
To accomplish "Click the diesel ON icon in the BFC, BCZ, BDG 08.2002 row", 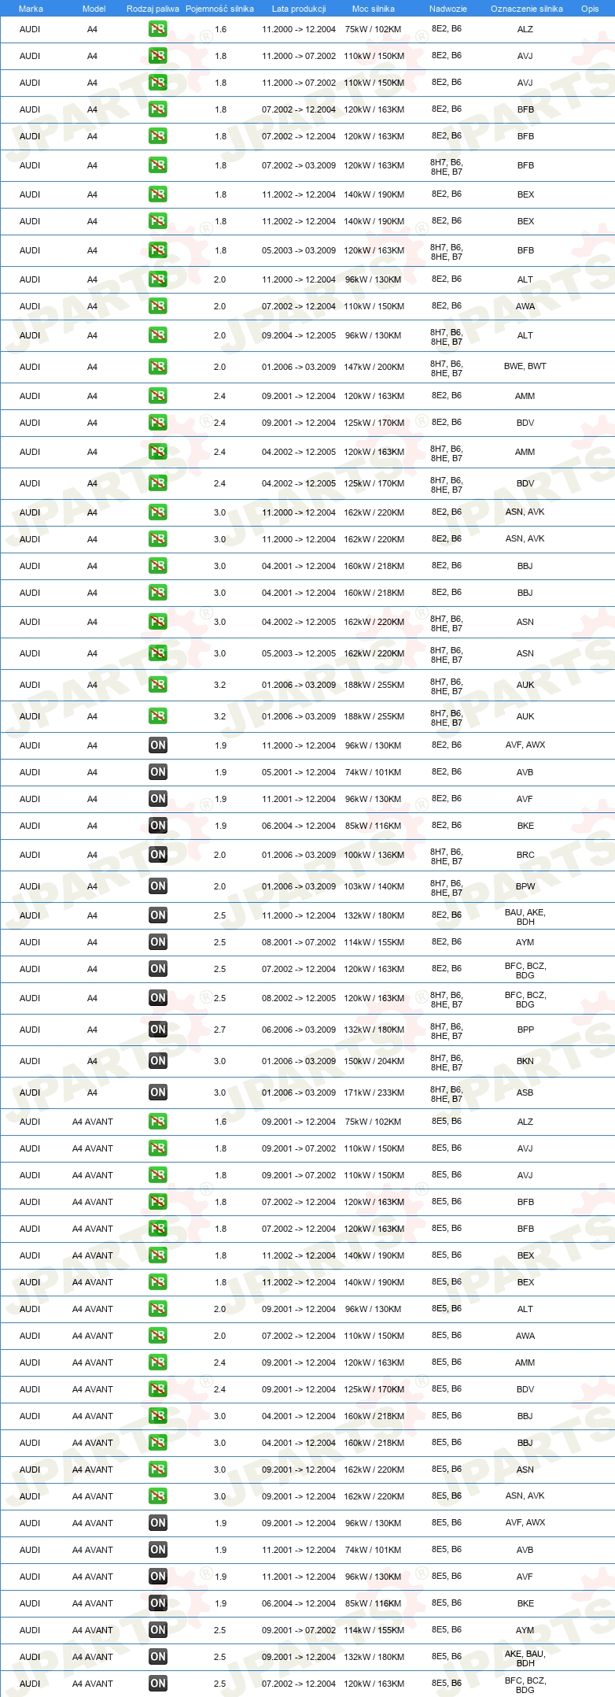I will [x=157, y=998].
